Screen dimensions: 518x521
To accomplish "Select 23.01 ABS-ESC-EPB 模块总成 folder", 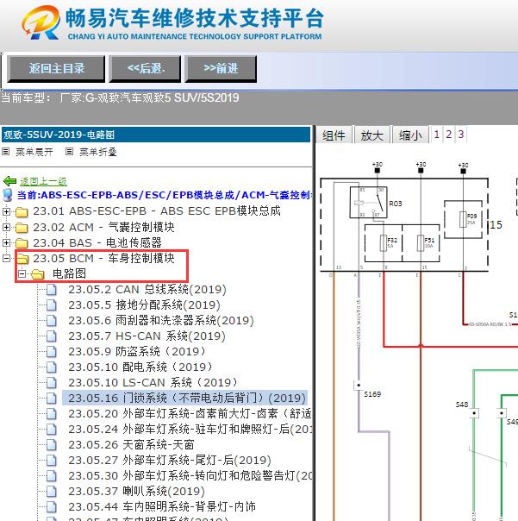I will point(157,211).
